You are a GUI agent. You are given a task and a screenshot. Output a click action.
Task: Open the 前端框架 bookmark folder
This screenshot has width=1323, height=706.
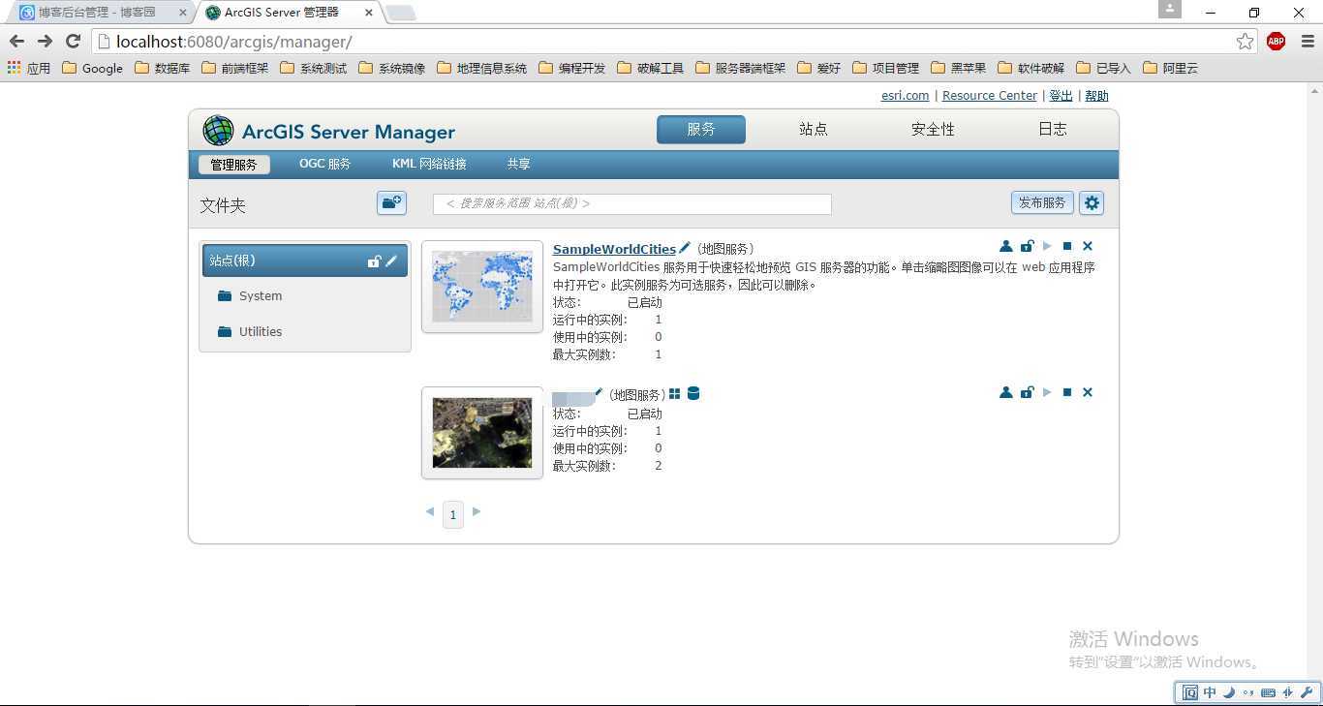pyautogui.click(x=234, y=68)
